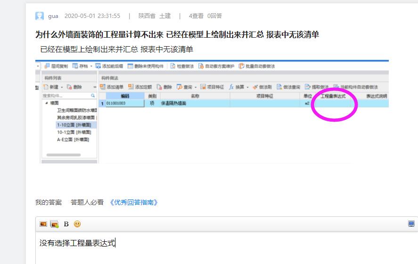Click 层间复制 icon in embedded screenshot
The width and height of the screenshot is (418, 264).
pos(47,66)
